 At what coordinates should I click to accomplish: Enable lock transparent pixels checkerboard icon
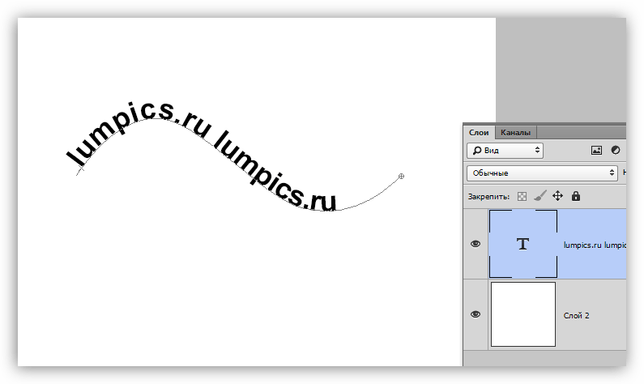click(x=522, y=196)
